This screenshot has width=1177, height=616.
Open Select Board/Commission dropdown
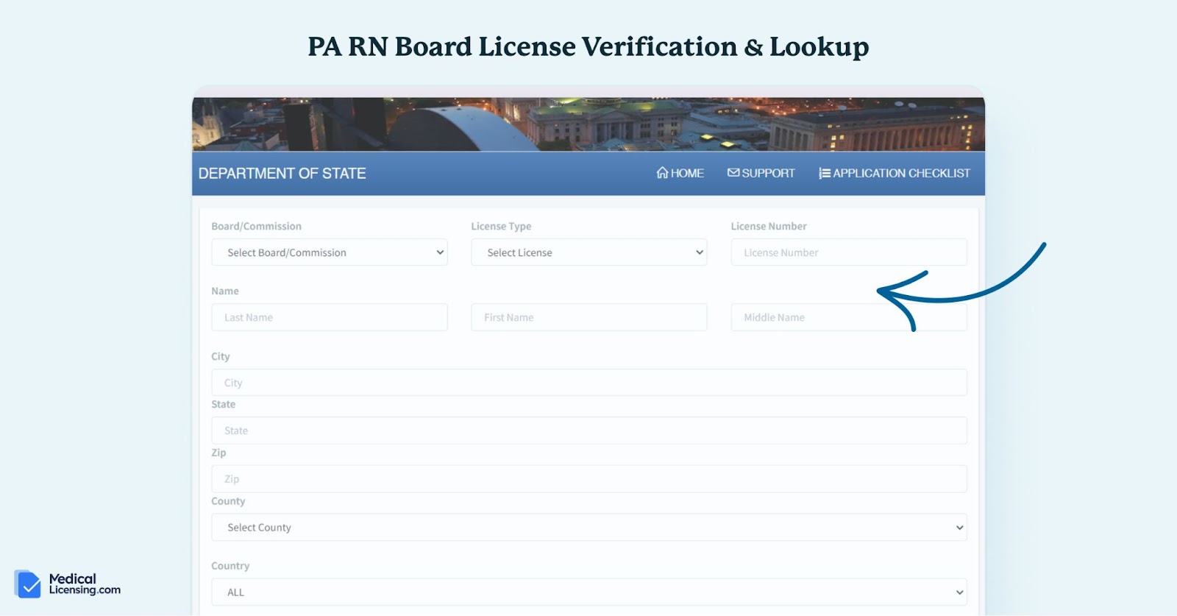(x=330, y=252)
